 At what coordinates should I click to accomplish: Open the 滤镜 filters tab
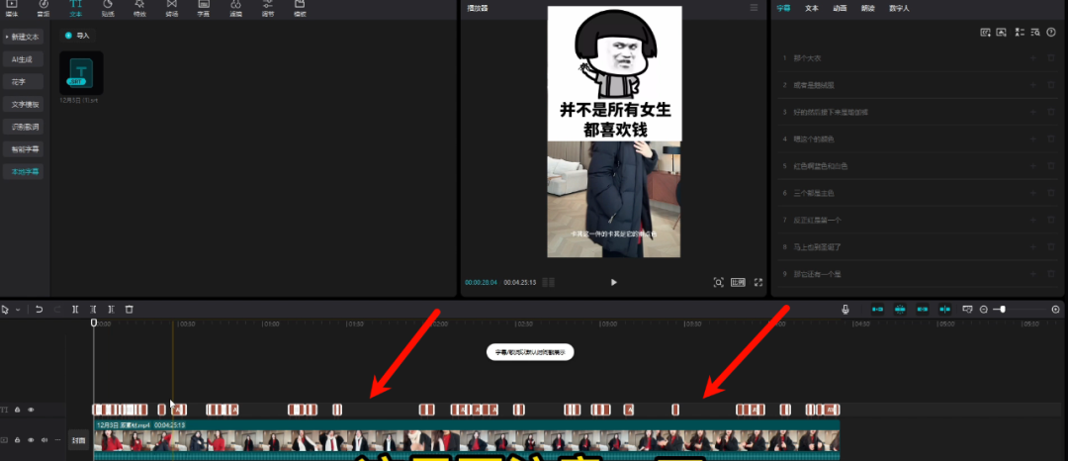(235, 8)
